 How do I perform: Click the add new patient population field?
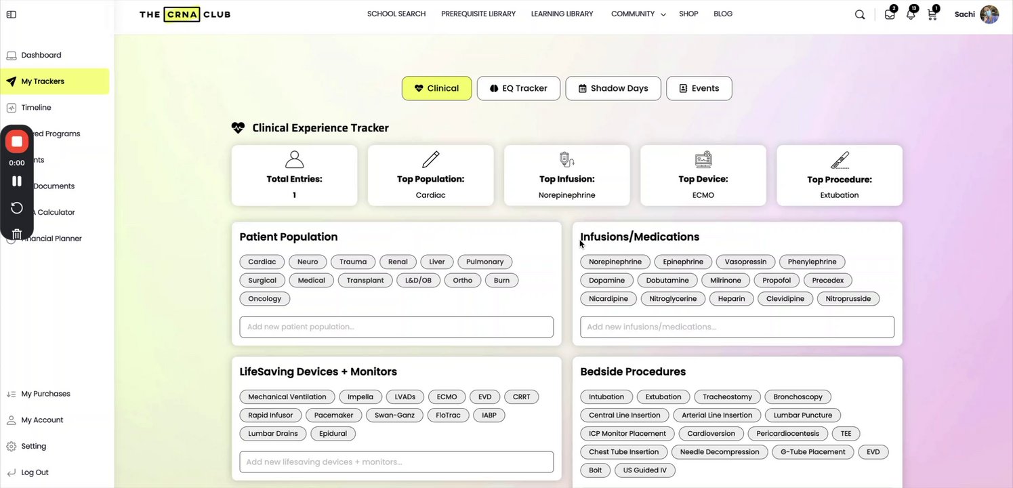point(396,327)
